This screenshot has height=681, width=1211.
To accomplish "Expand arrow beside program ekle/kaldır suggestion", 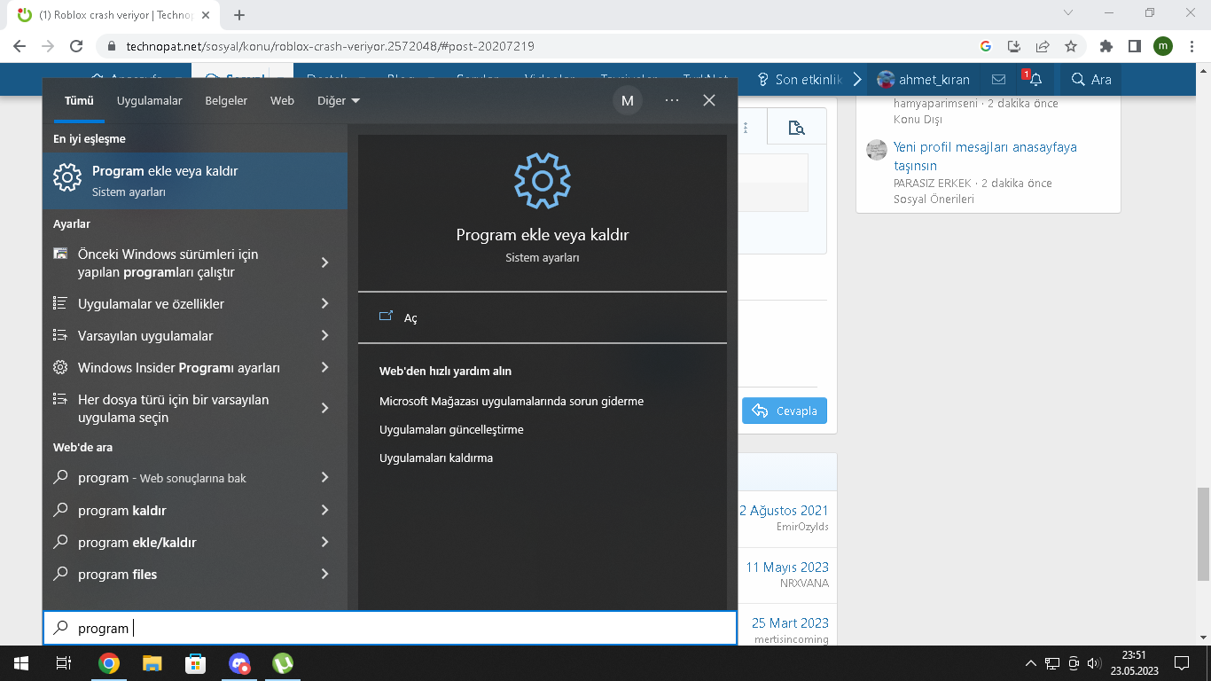I will coord(324,542).
